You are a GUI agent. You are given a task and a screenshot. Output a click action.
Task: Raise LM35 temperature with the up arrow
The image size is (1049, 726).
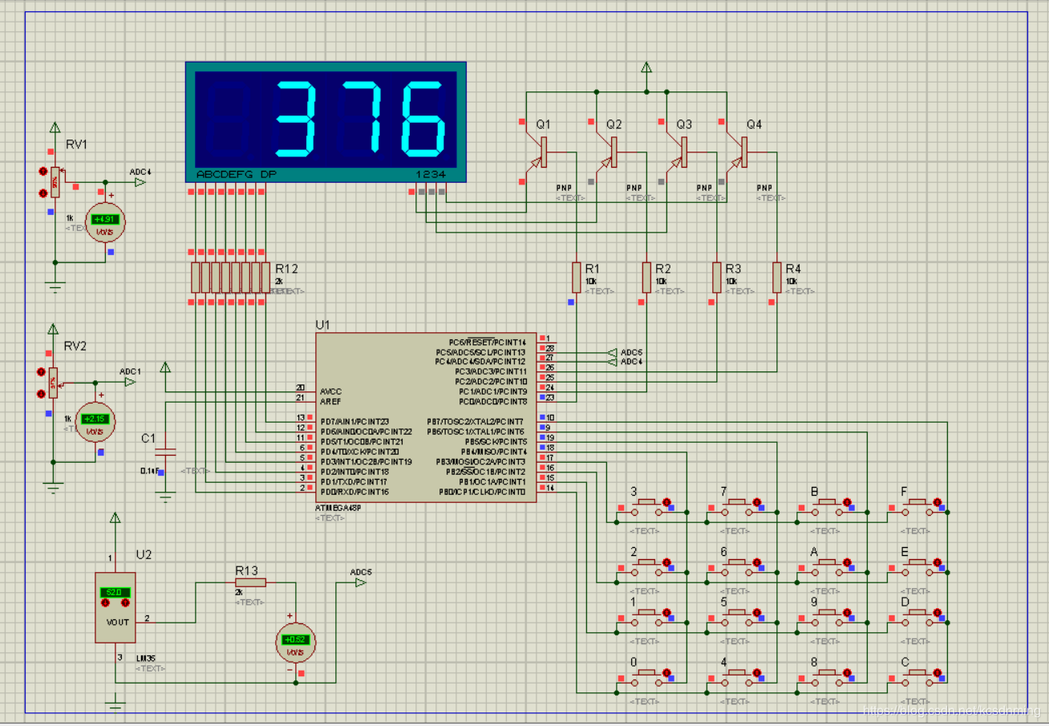pyautogui.click(x=126, y=602)
